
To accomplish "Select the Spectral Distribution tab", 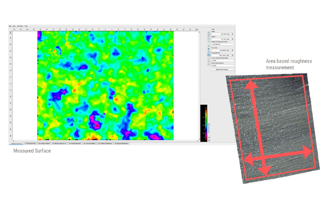I will click(122, 143).
